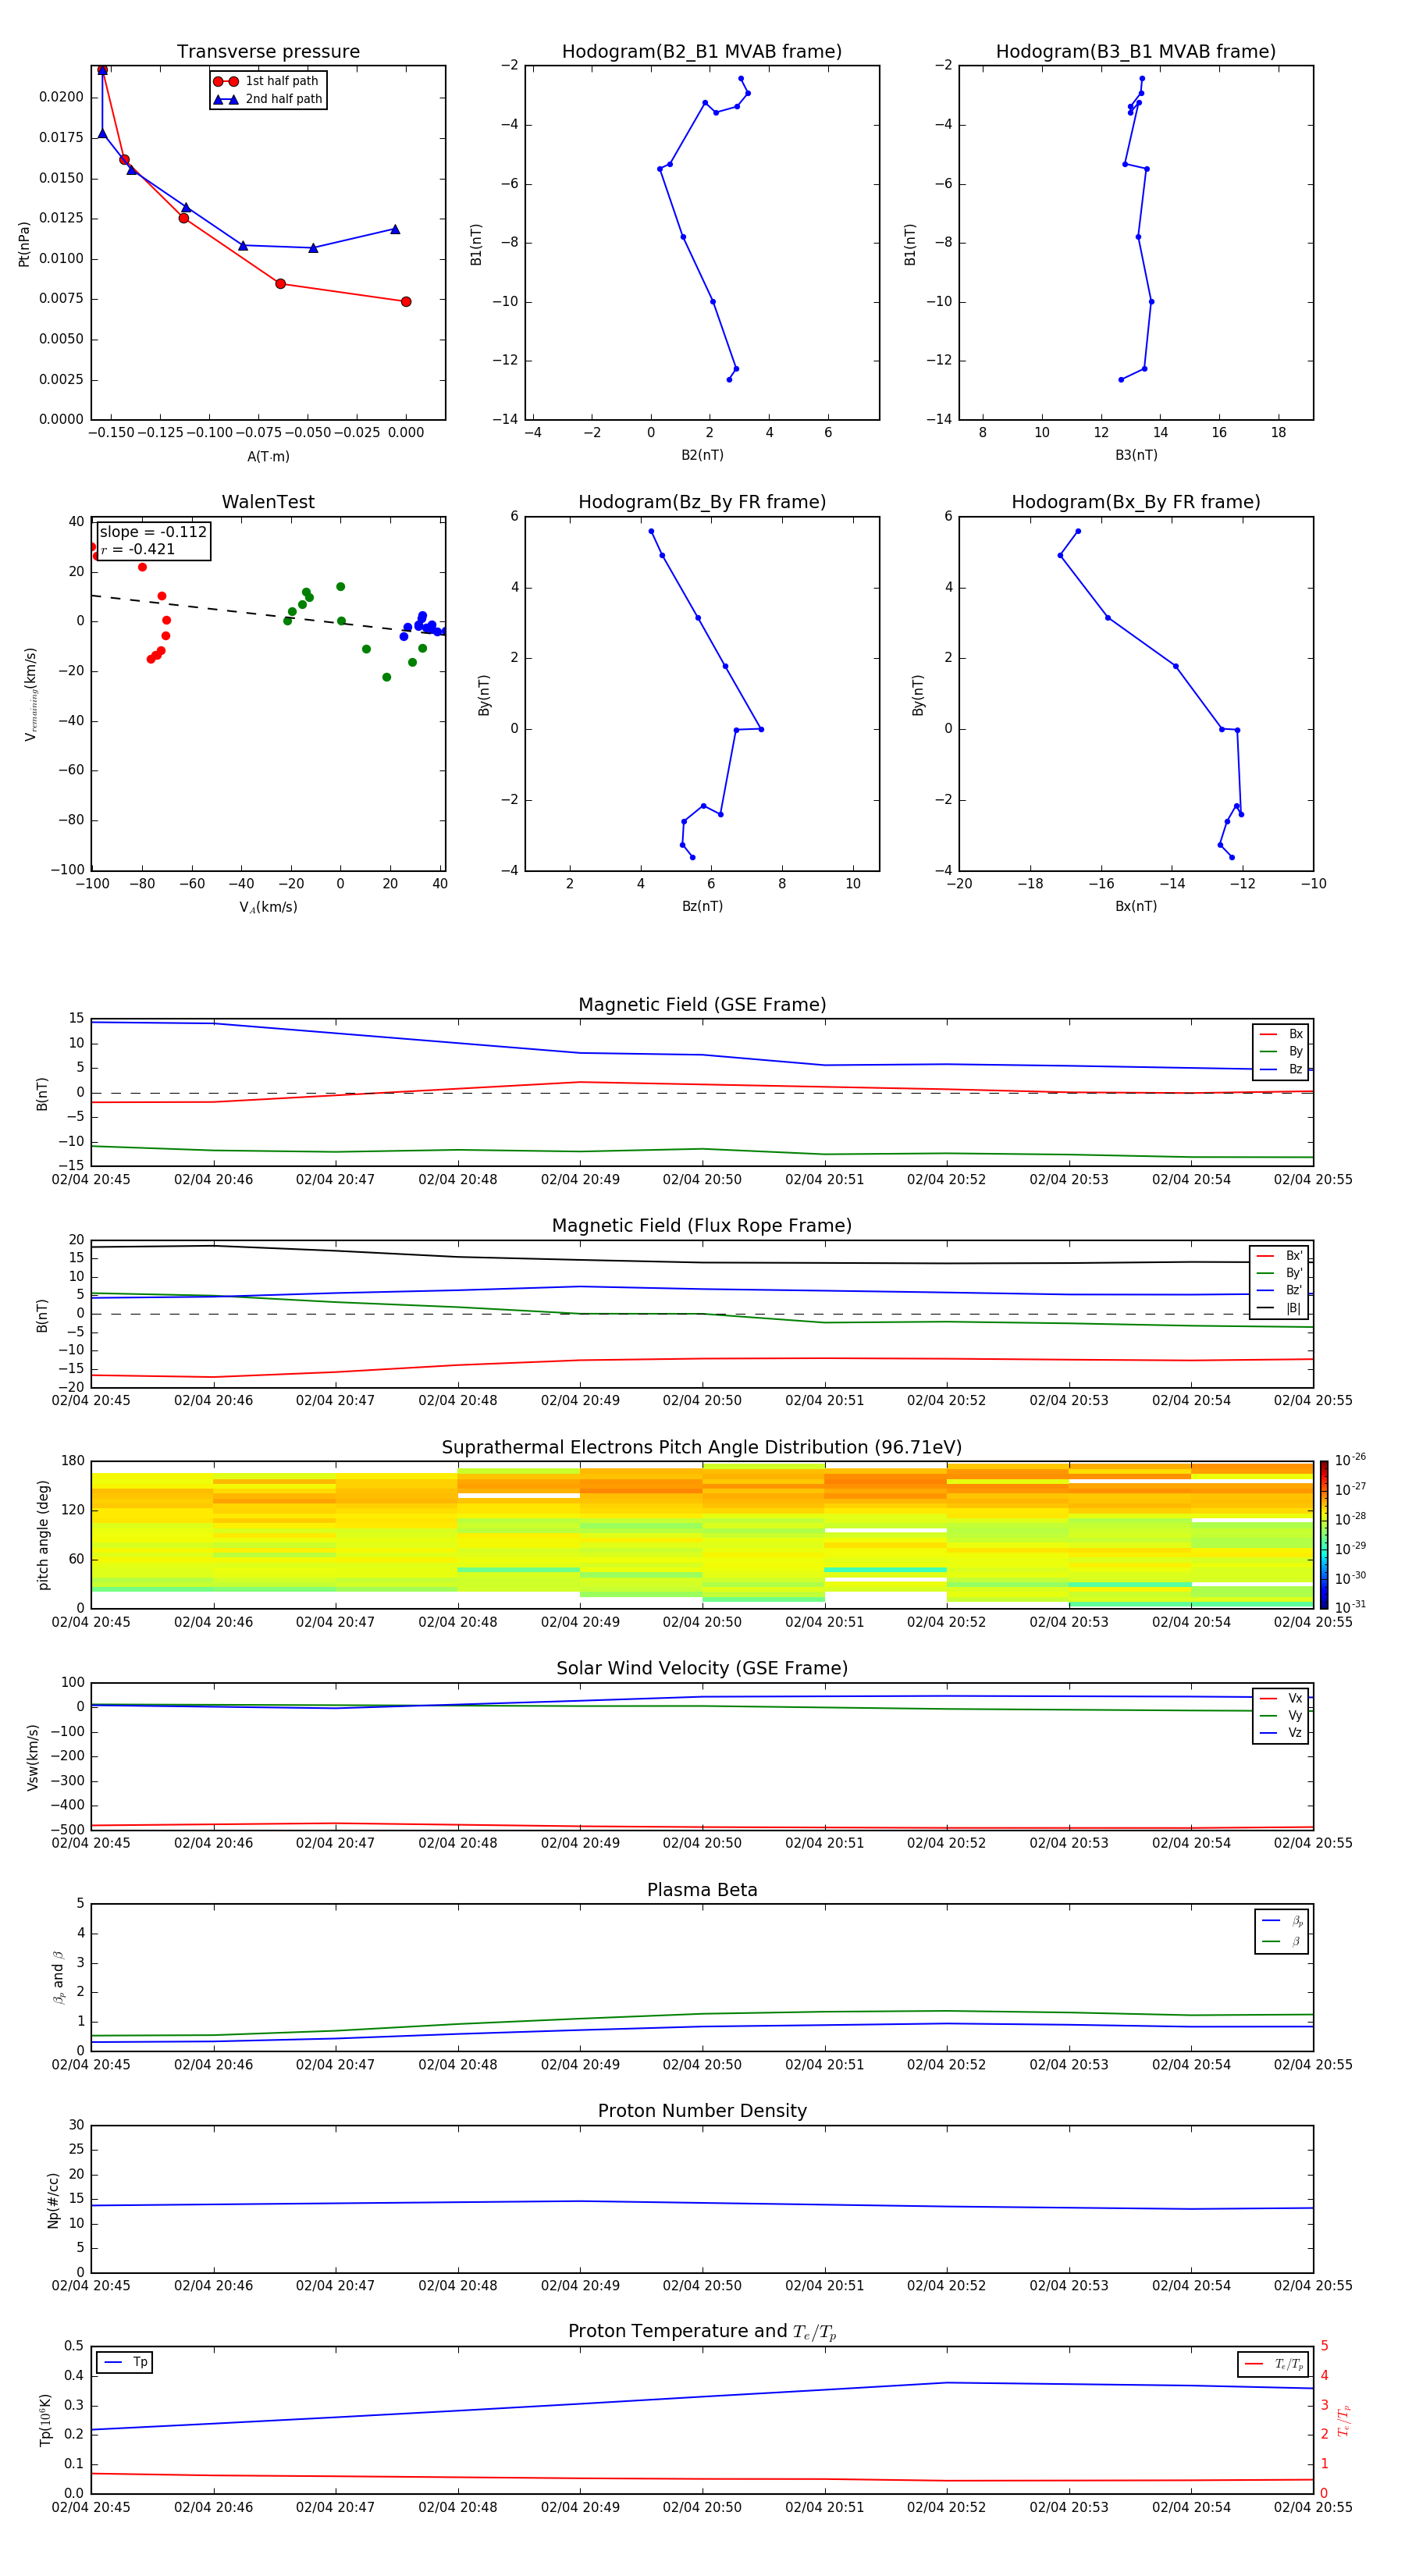
Task: Click the "Magnetic Field (Flux Rope Frame)" title
Action: (x=702, y=1226)
